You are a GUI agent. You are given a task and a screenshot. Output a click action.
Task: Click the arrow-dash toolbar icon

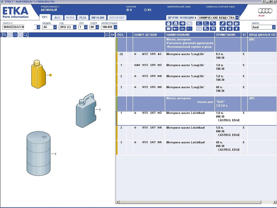tap(189, 29)
